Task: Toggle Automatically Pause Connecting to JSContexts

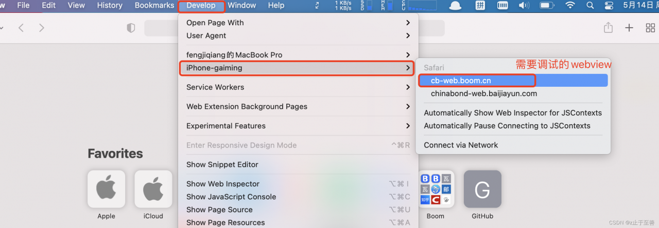Action: (x=513, y=126)
